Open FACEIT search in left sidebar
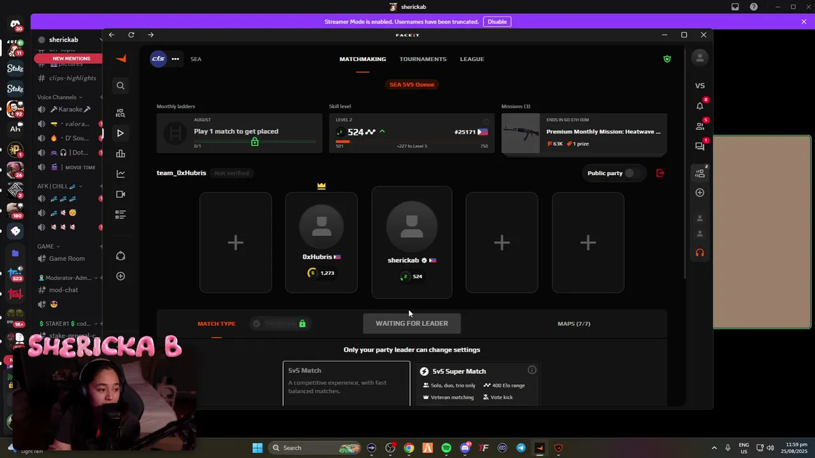The width and height of the screenshot is (815, 458). tap(120, 85)
